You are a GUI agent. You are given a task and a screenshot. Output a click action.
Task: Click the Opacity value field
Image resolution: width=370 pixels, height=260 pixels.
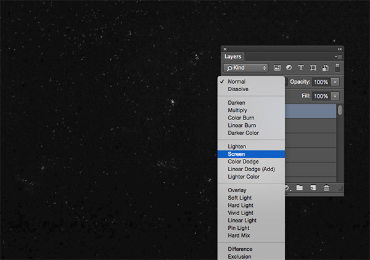tap(321, 82)
